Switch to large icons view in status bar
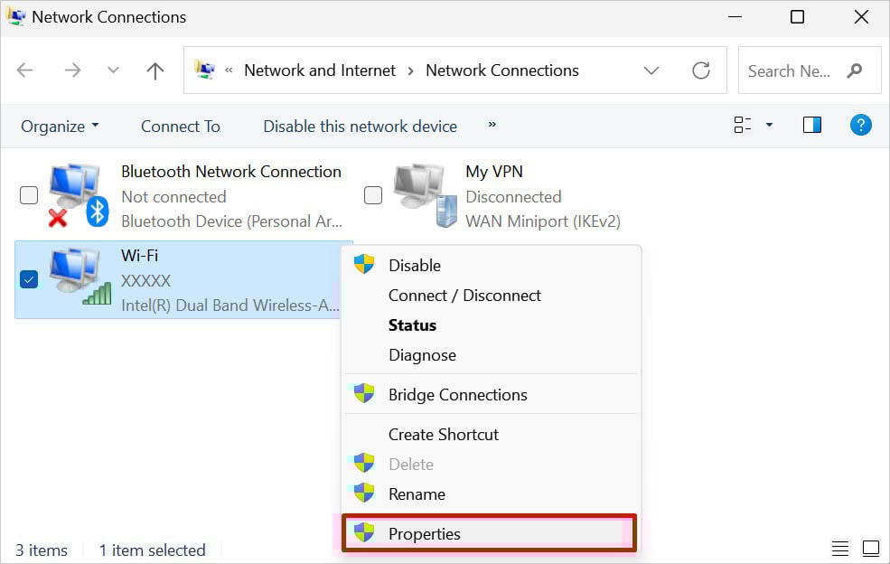Screen dimensions: 890x564 click(x=870, y=549)
